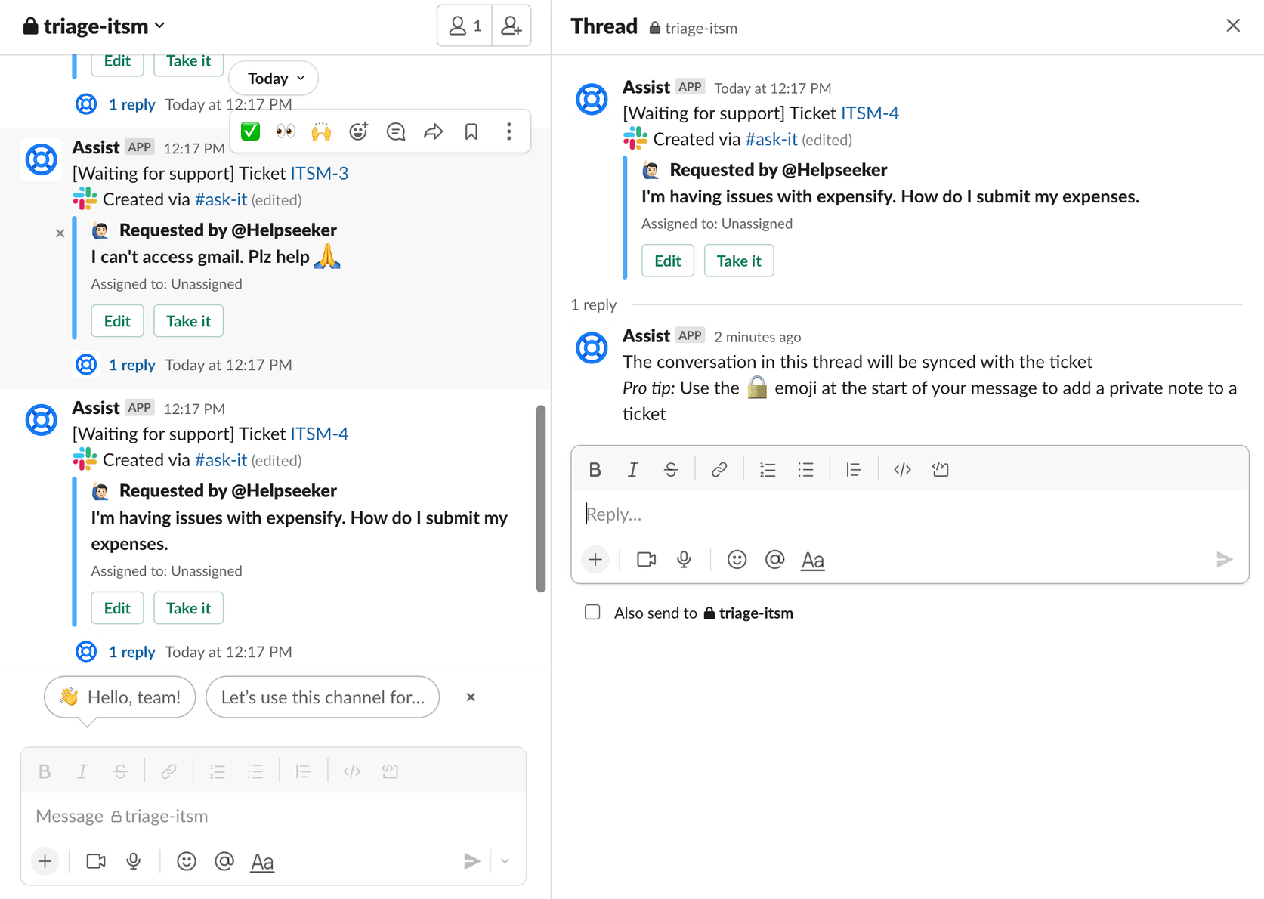Open the 1 reply thread for ITSM-3
This screenshot has height=899, width=1264.
click(132, 364)
